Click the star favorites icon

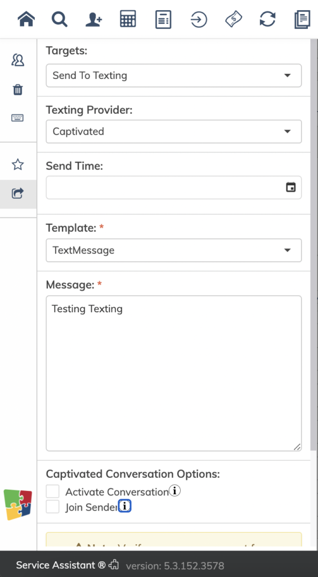tap(17, 165)
